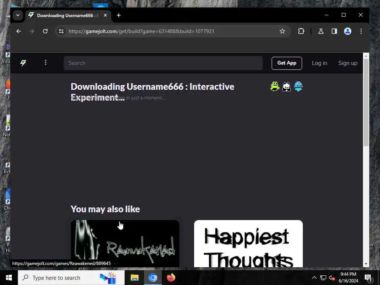The image size is (380, 285).
Task: Close the Downloading Username666 tab
Action: pyautogui.click(x=105, y=15)
